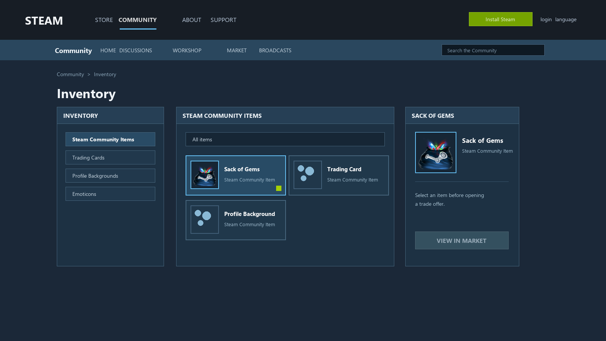Screen dimensions: 606x341
Task: Click the Community heading in sub-navigation
Action: click(x=73, y=50)
